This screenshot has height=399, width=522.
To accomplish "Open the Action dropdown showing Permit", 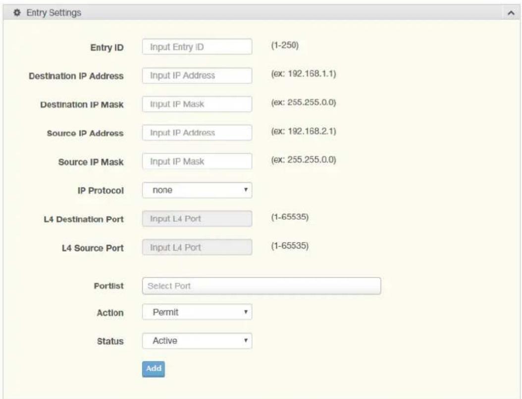I will click(197, 312).
